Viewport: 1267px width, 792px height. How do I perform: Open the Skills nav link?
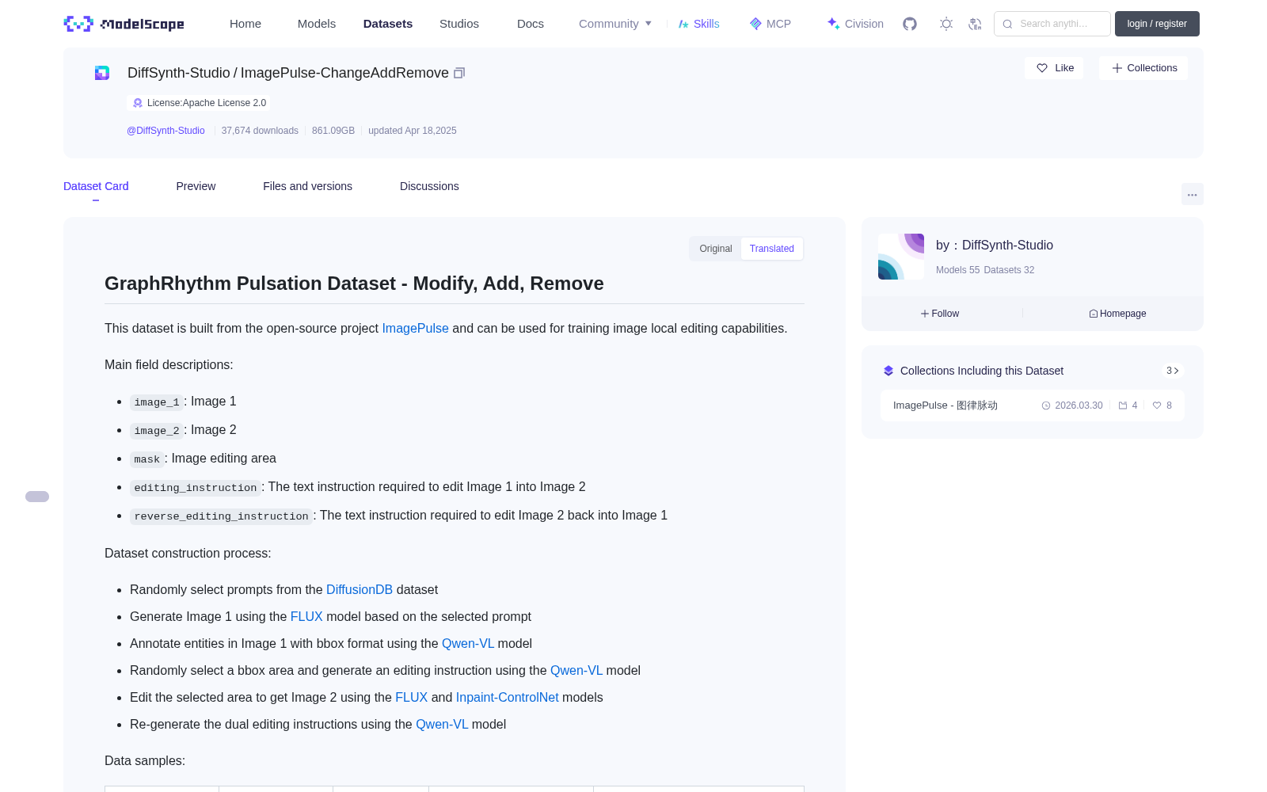pos(698,24)
